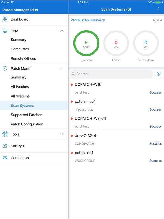Open the dc-w7-32-4 system row

click(116, 139)
